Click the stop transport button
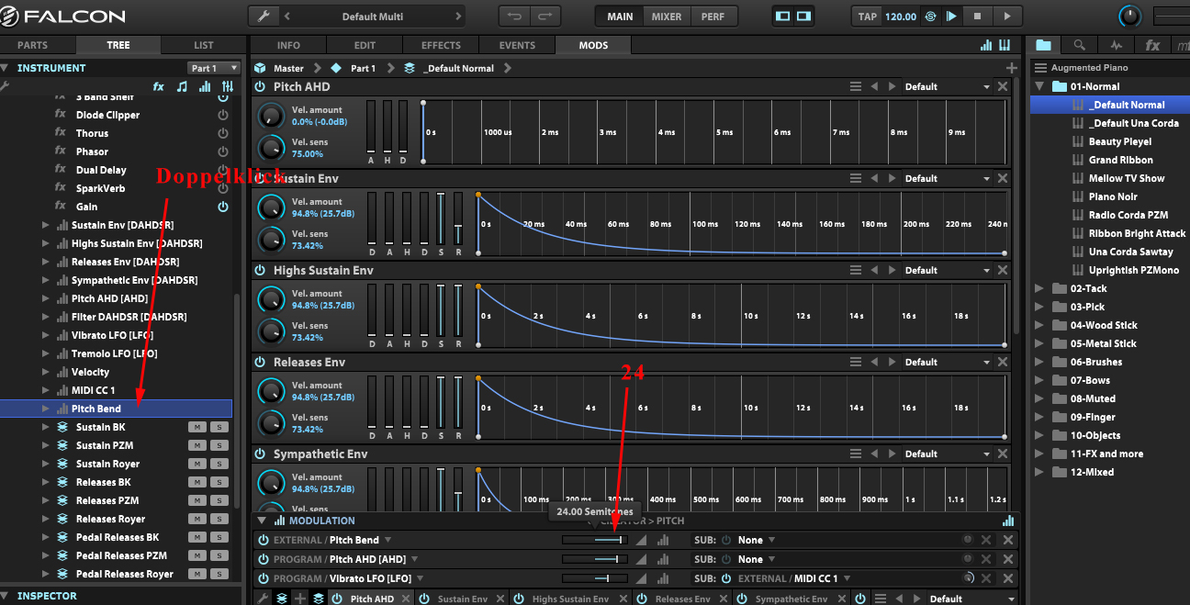The height and width of the screenshot is (605, 1190). (977, 17)
